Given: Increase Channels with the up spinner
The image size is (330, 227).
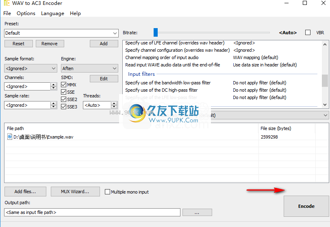Looking at the screenshot, I should click(x=54, y=85).
